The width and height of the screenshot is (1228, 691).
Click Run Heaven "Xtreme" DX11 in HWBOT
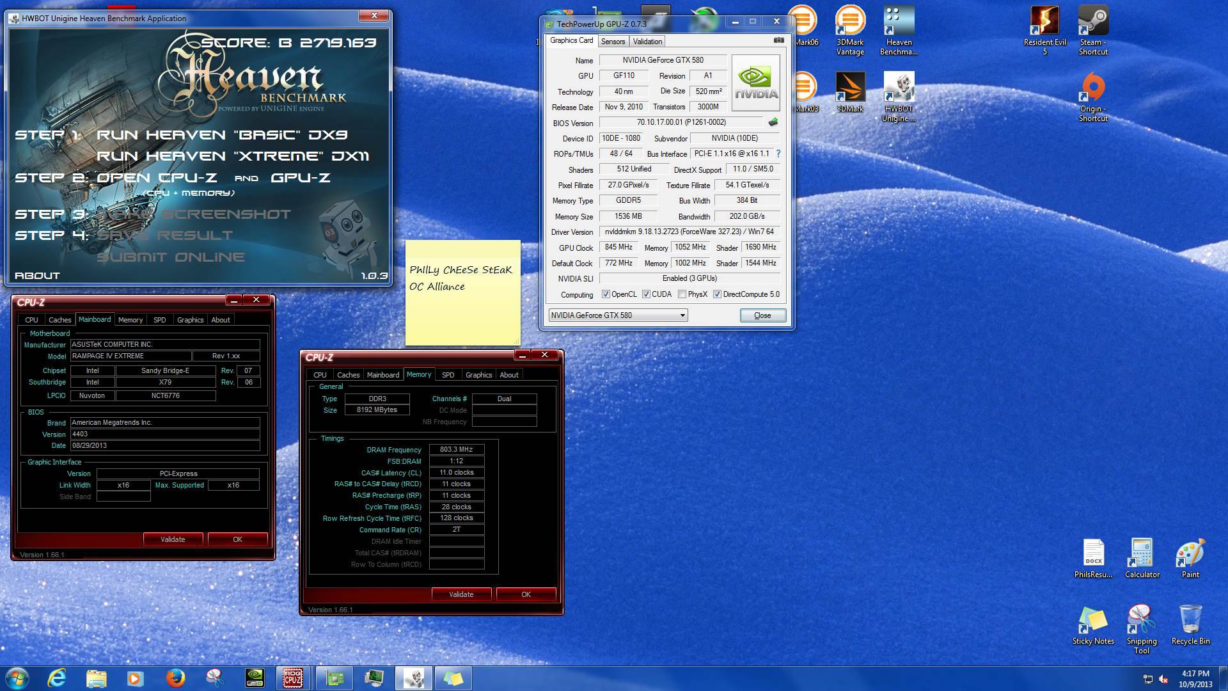pos(233,156)
